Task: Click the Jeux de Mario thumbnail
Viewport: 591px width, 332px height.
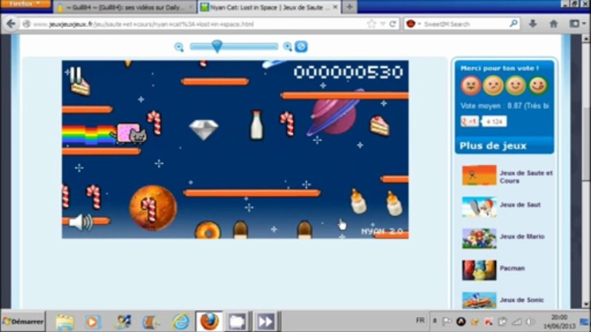Action: [x=479, y=239]
